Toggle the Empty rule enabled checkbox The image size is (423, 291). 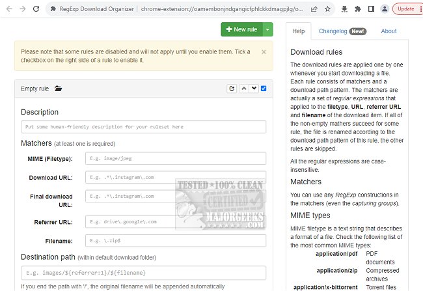(264, 89)
